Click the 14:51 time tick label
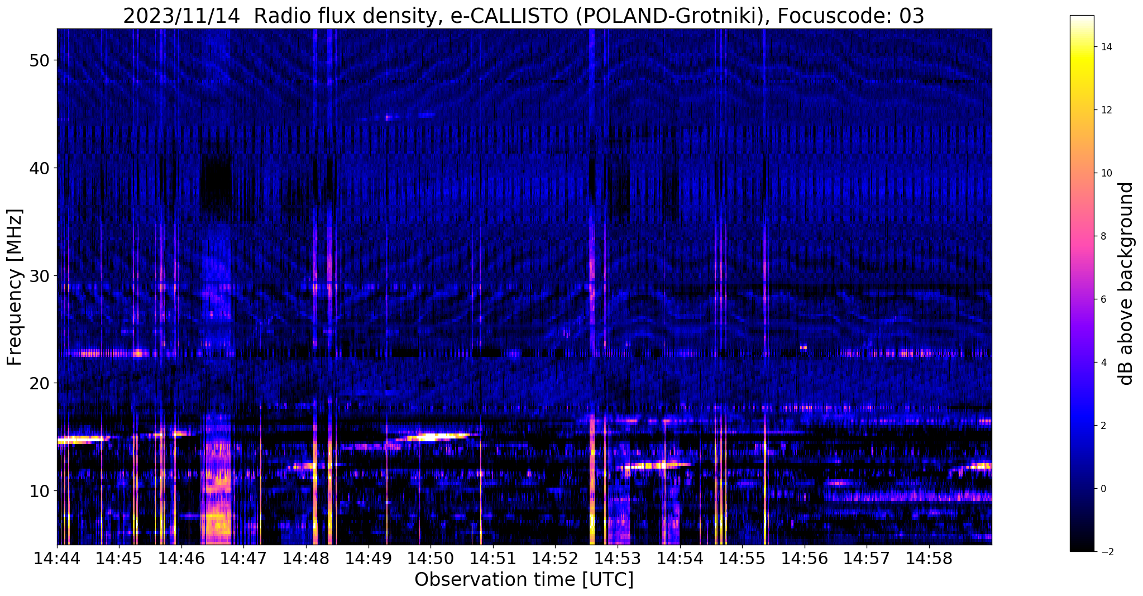 (x=493, y=558)
